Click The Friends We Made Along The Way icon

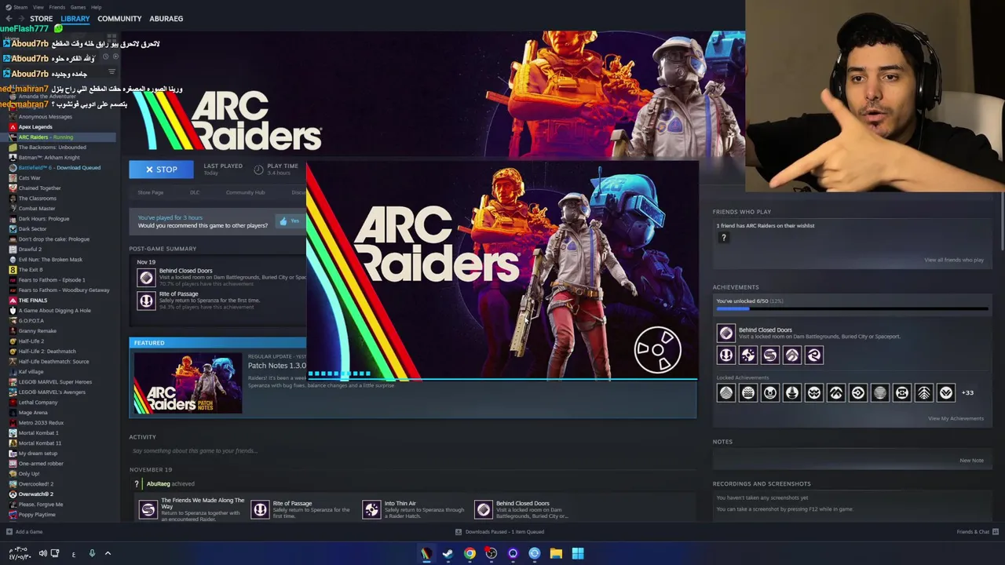(x=148, y=510)
